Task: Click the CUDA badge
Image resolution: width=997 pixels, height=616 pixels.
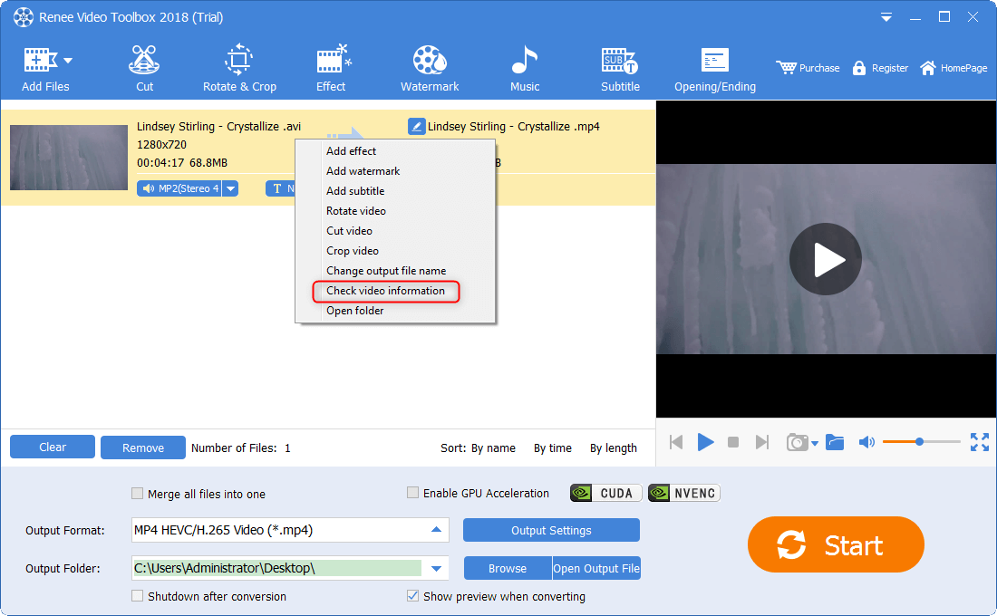Action: (x=606, y=494)
